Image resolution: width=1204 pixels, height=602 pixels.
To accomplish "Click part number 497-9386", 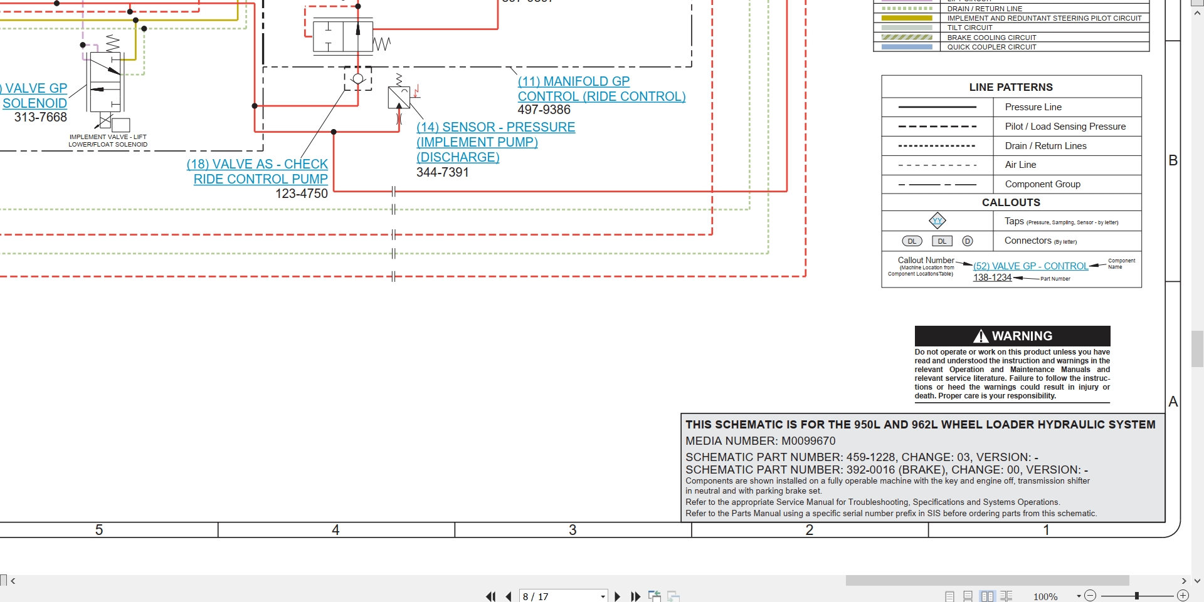I will [x=544, y=110].
